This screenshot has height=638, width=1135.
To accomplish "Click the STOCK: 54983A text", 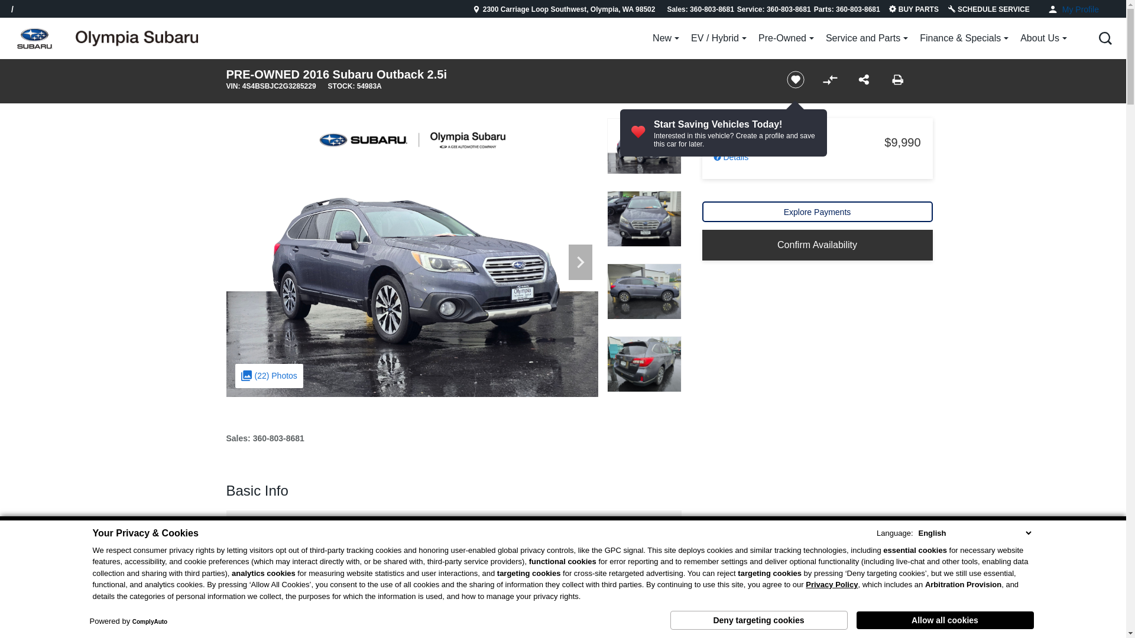I will tap(355, 86).
